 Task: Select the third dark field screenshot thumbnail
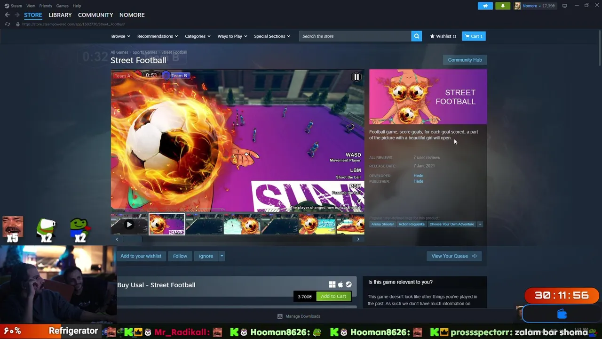pyautogui.click(x=204, y=225)
